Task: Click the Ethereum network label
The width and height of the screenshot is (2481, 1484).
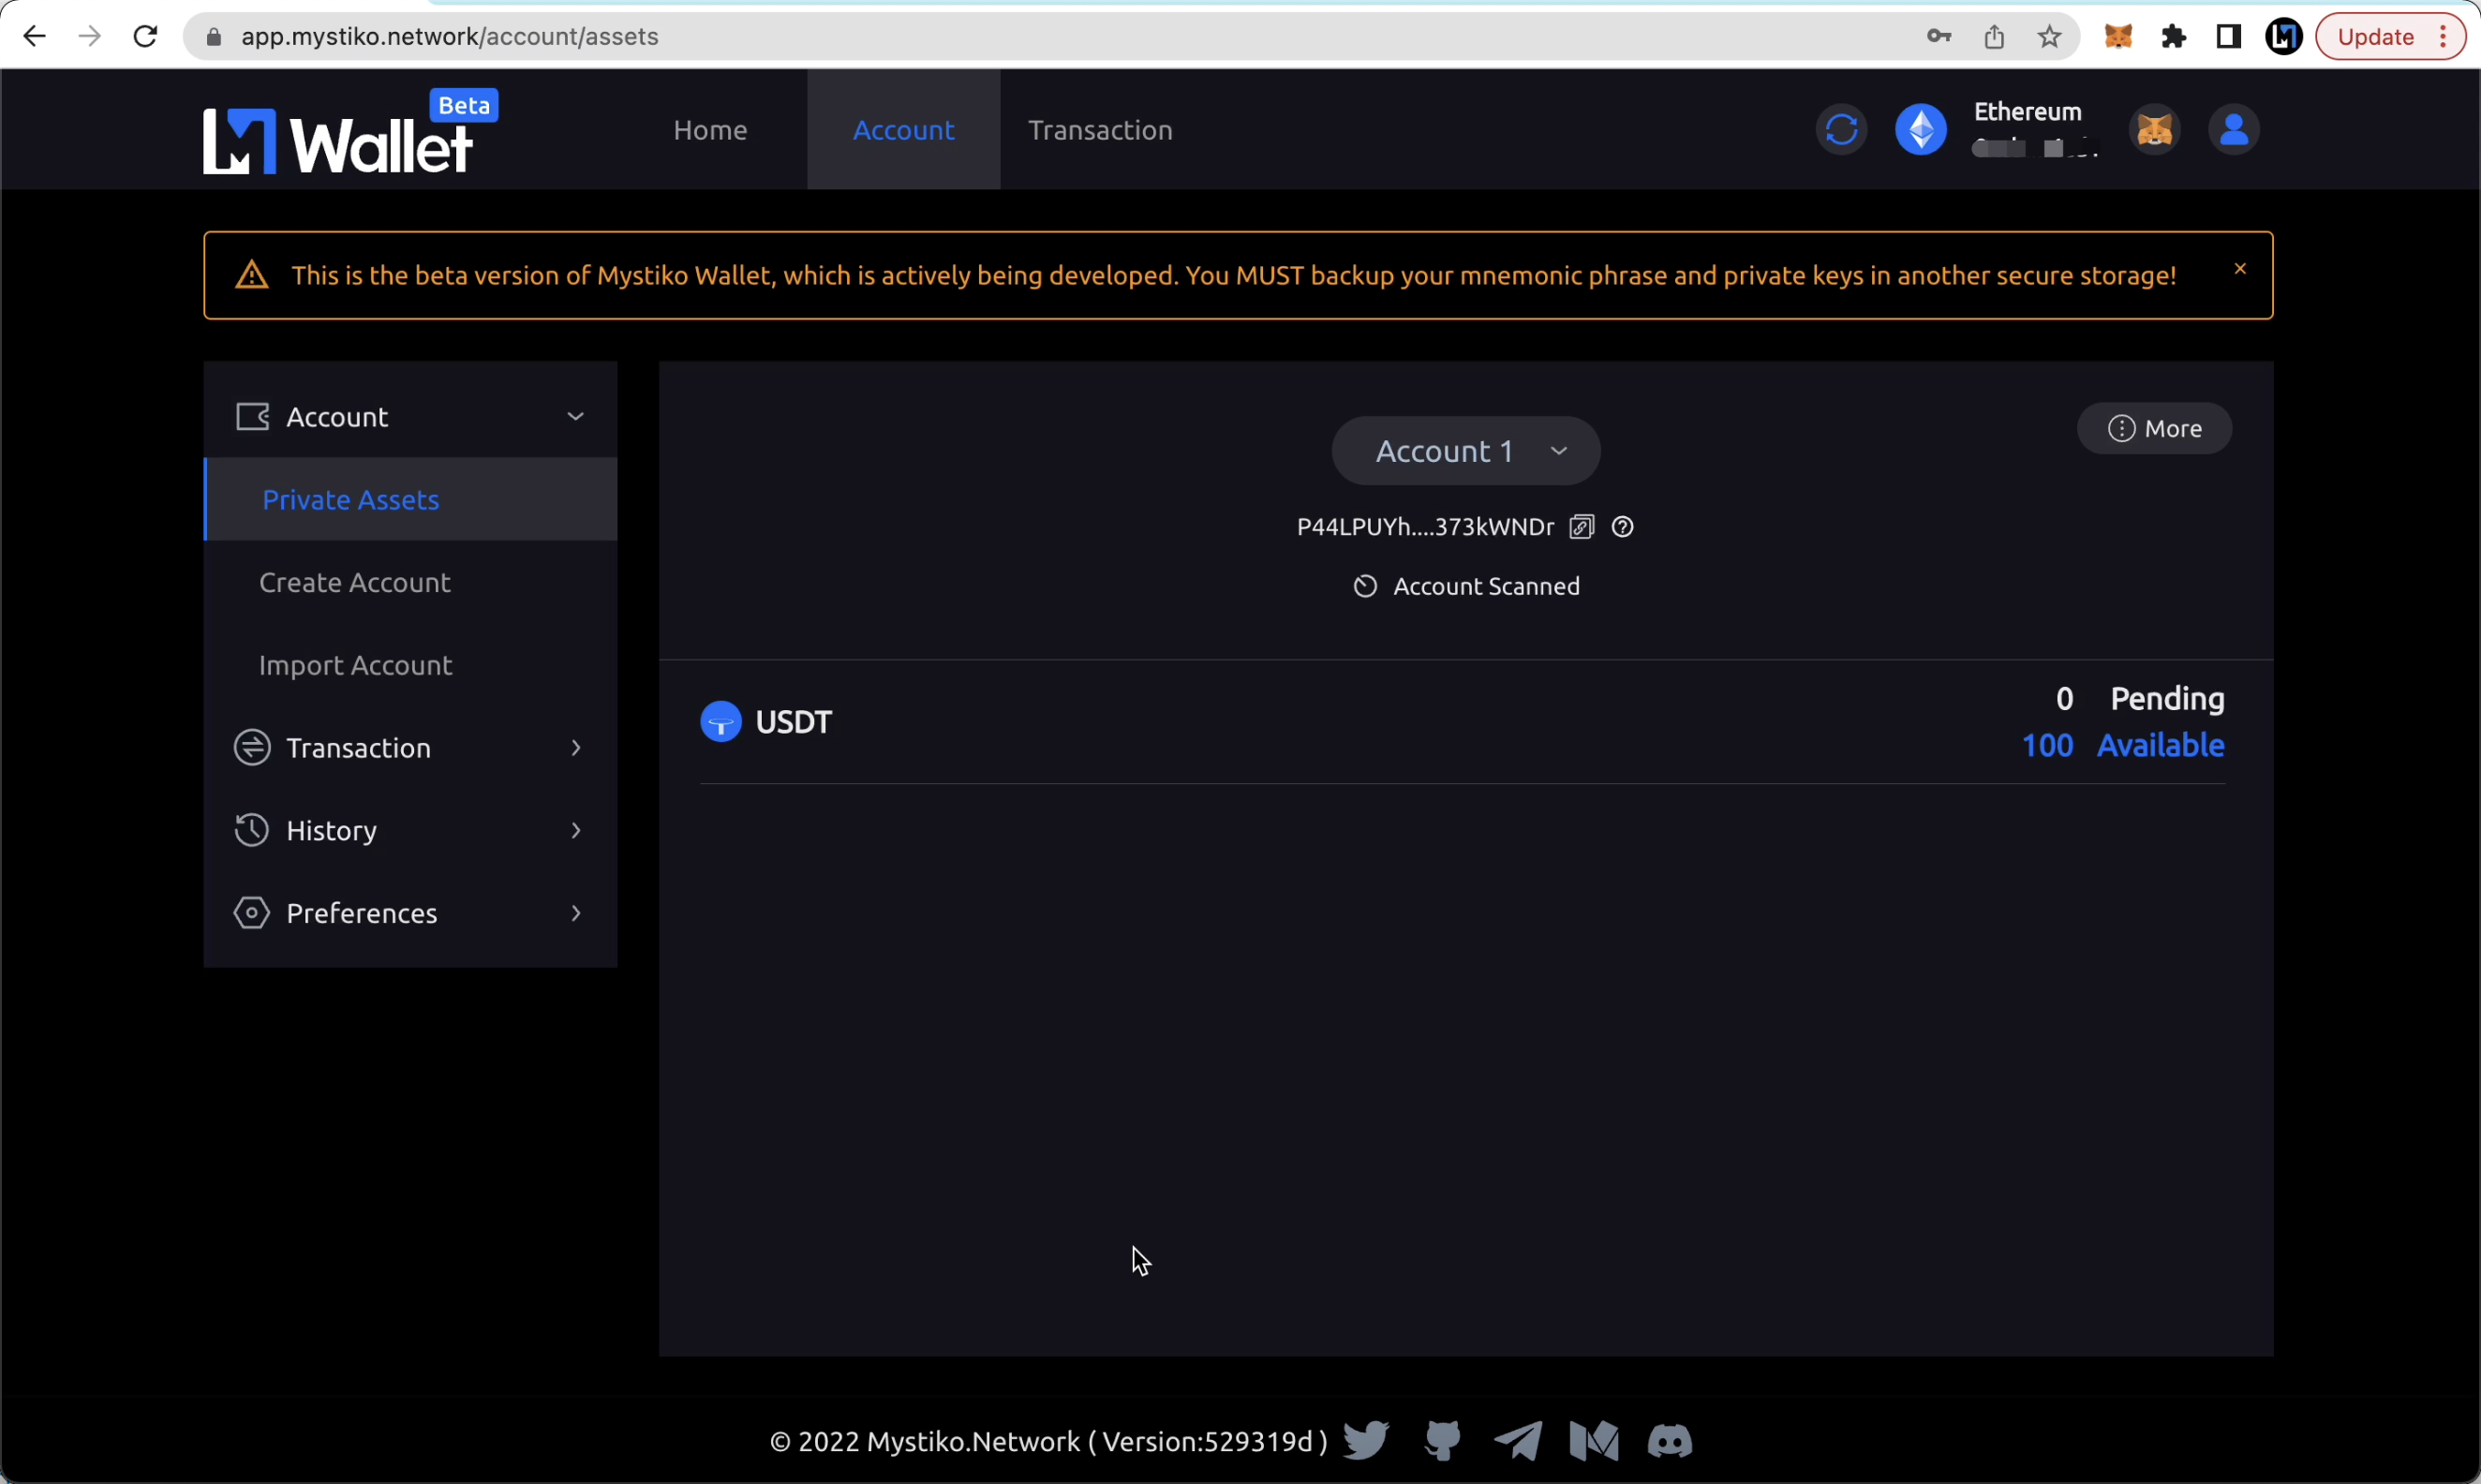Action: tap(2027, 112)
